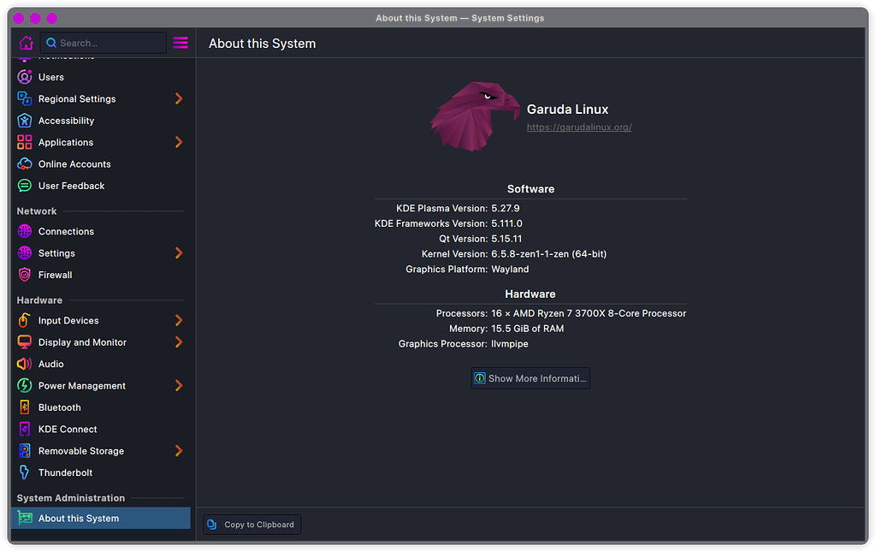
Task: Open the Users settings icon
Action: coord(27,77)
